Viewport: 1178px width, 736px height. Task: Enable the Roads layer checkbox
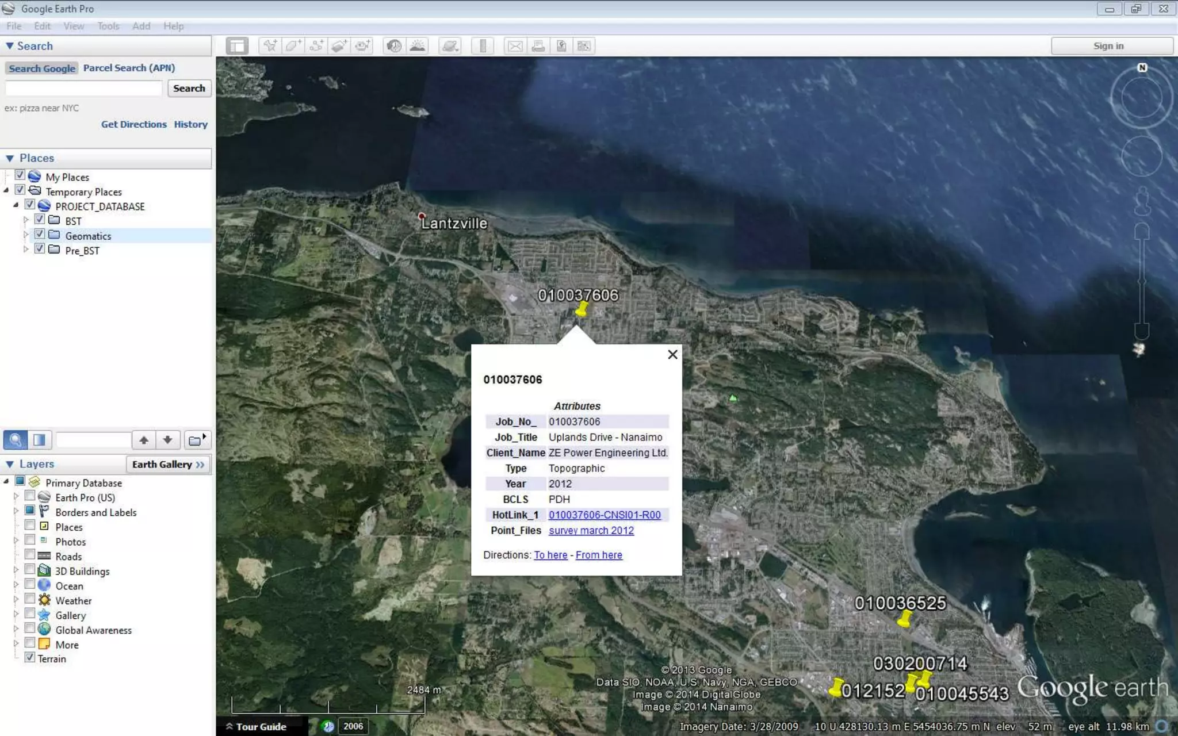(x=30, y=555)
